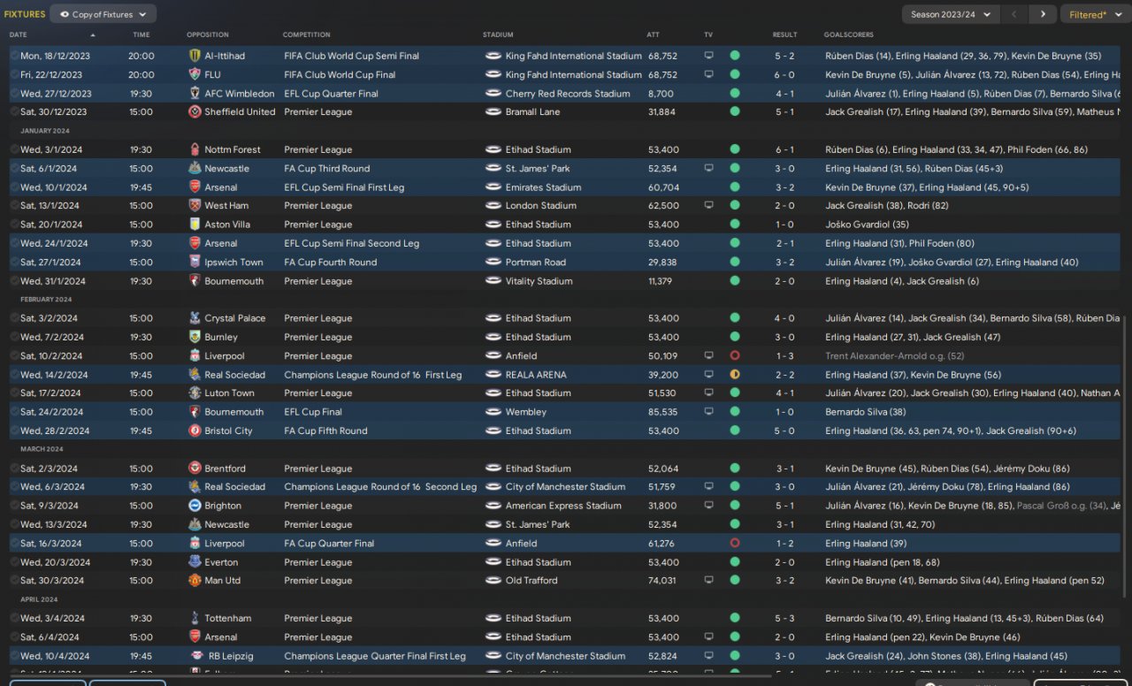Open Champions League Quarter Final First Leg
Screen dimensions: 1132x686
tap(375, 656)
